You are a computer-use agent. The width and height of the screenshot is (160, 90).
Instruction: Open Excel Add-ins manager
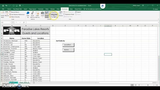coord(32,14)
